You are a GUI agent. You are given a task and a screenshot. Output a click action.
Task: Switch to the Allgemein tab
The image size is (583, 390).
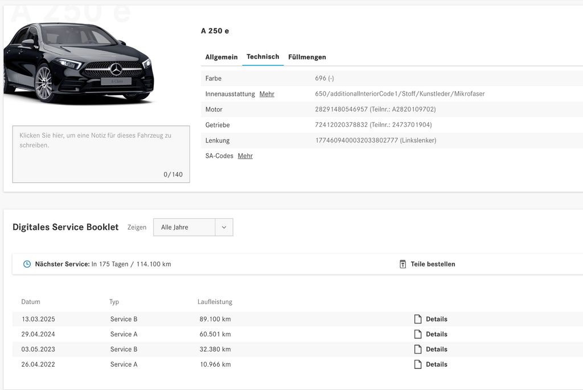tap(221, 57)
